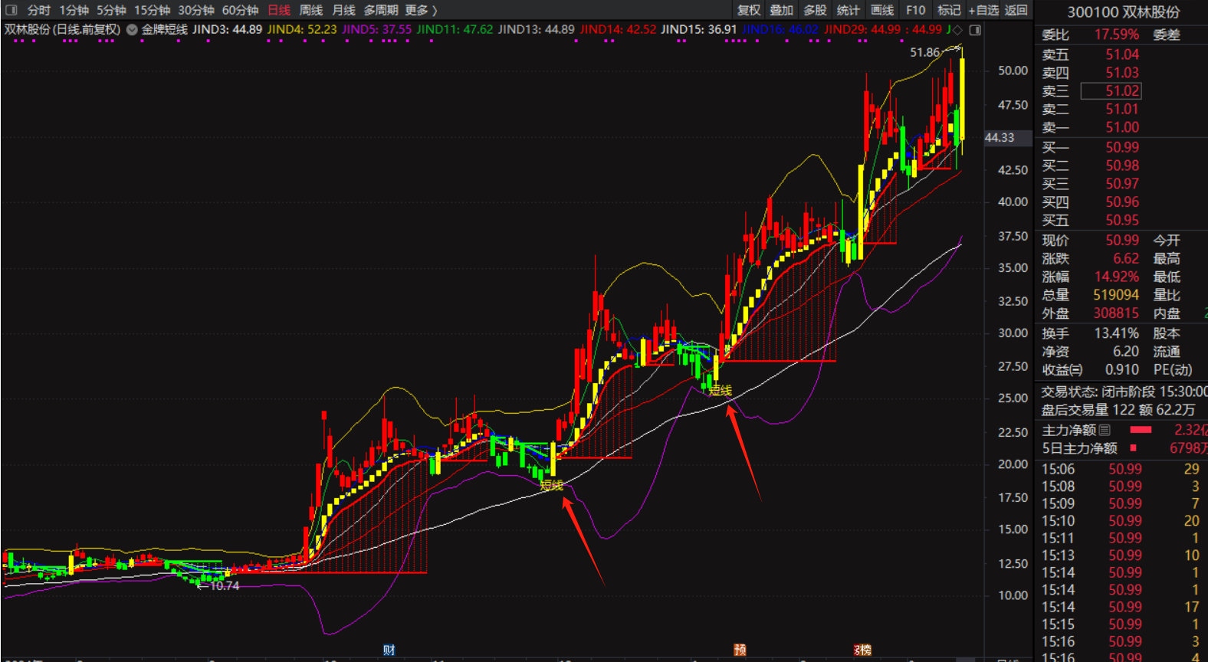Viewport: 1208px width, 662px height.
Task: Click the 画线 drawing tool button
Action: click(x=882, y=10)
